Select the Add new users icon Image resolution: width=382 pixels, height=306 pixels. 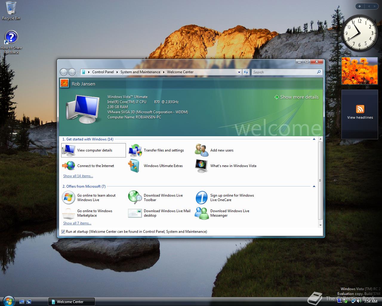(x=201, y=150)
